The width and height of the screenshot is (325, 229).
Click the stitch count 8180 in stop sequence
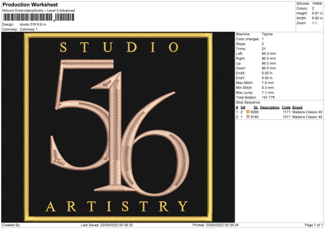255,117
